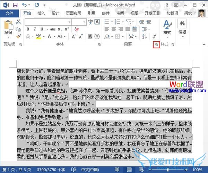This screenshot has height=173, width=208.
Task: Open the Paragraph dialog launcher
Action: click(x=157, y=45)
